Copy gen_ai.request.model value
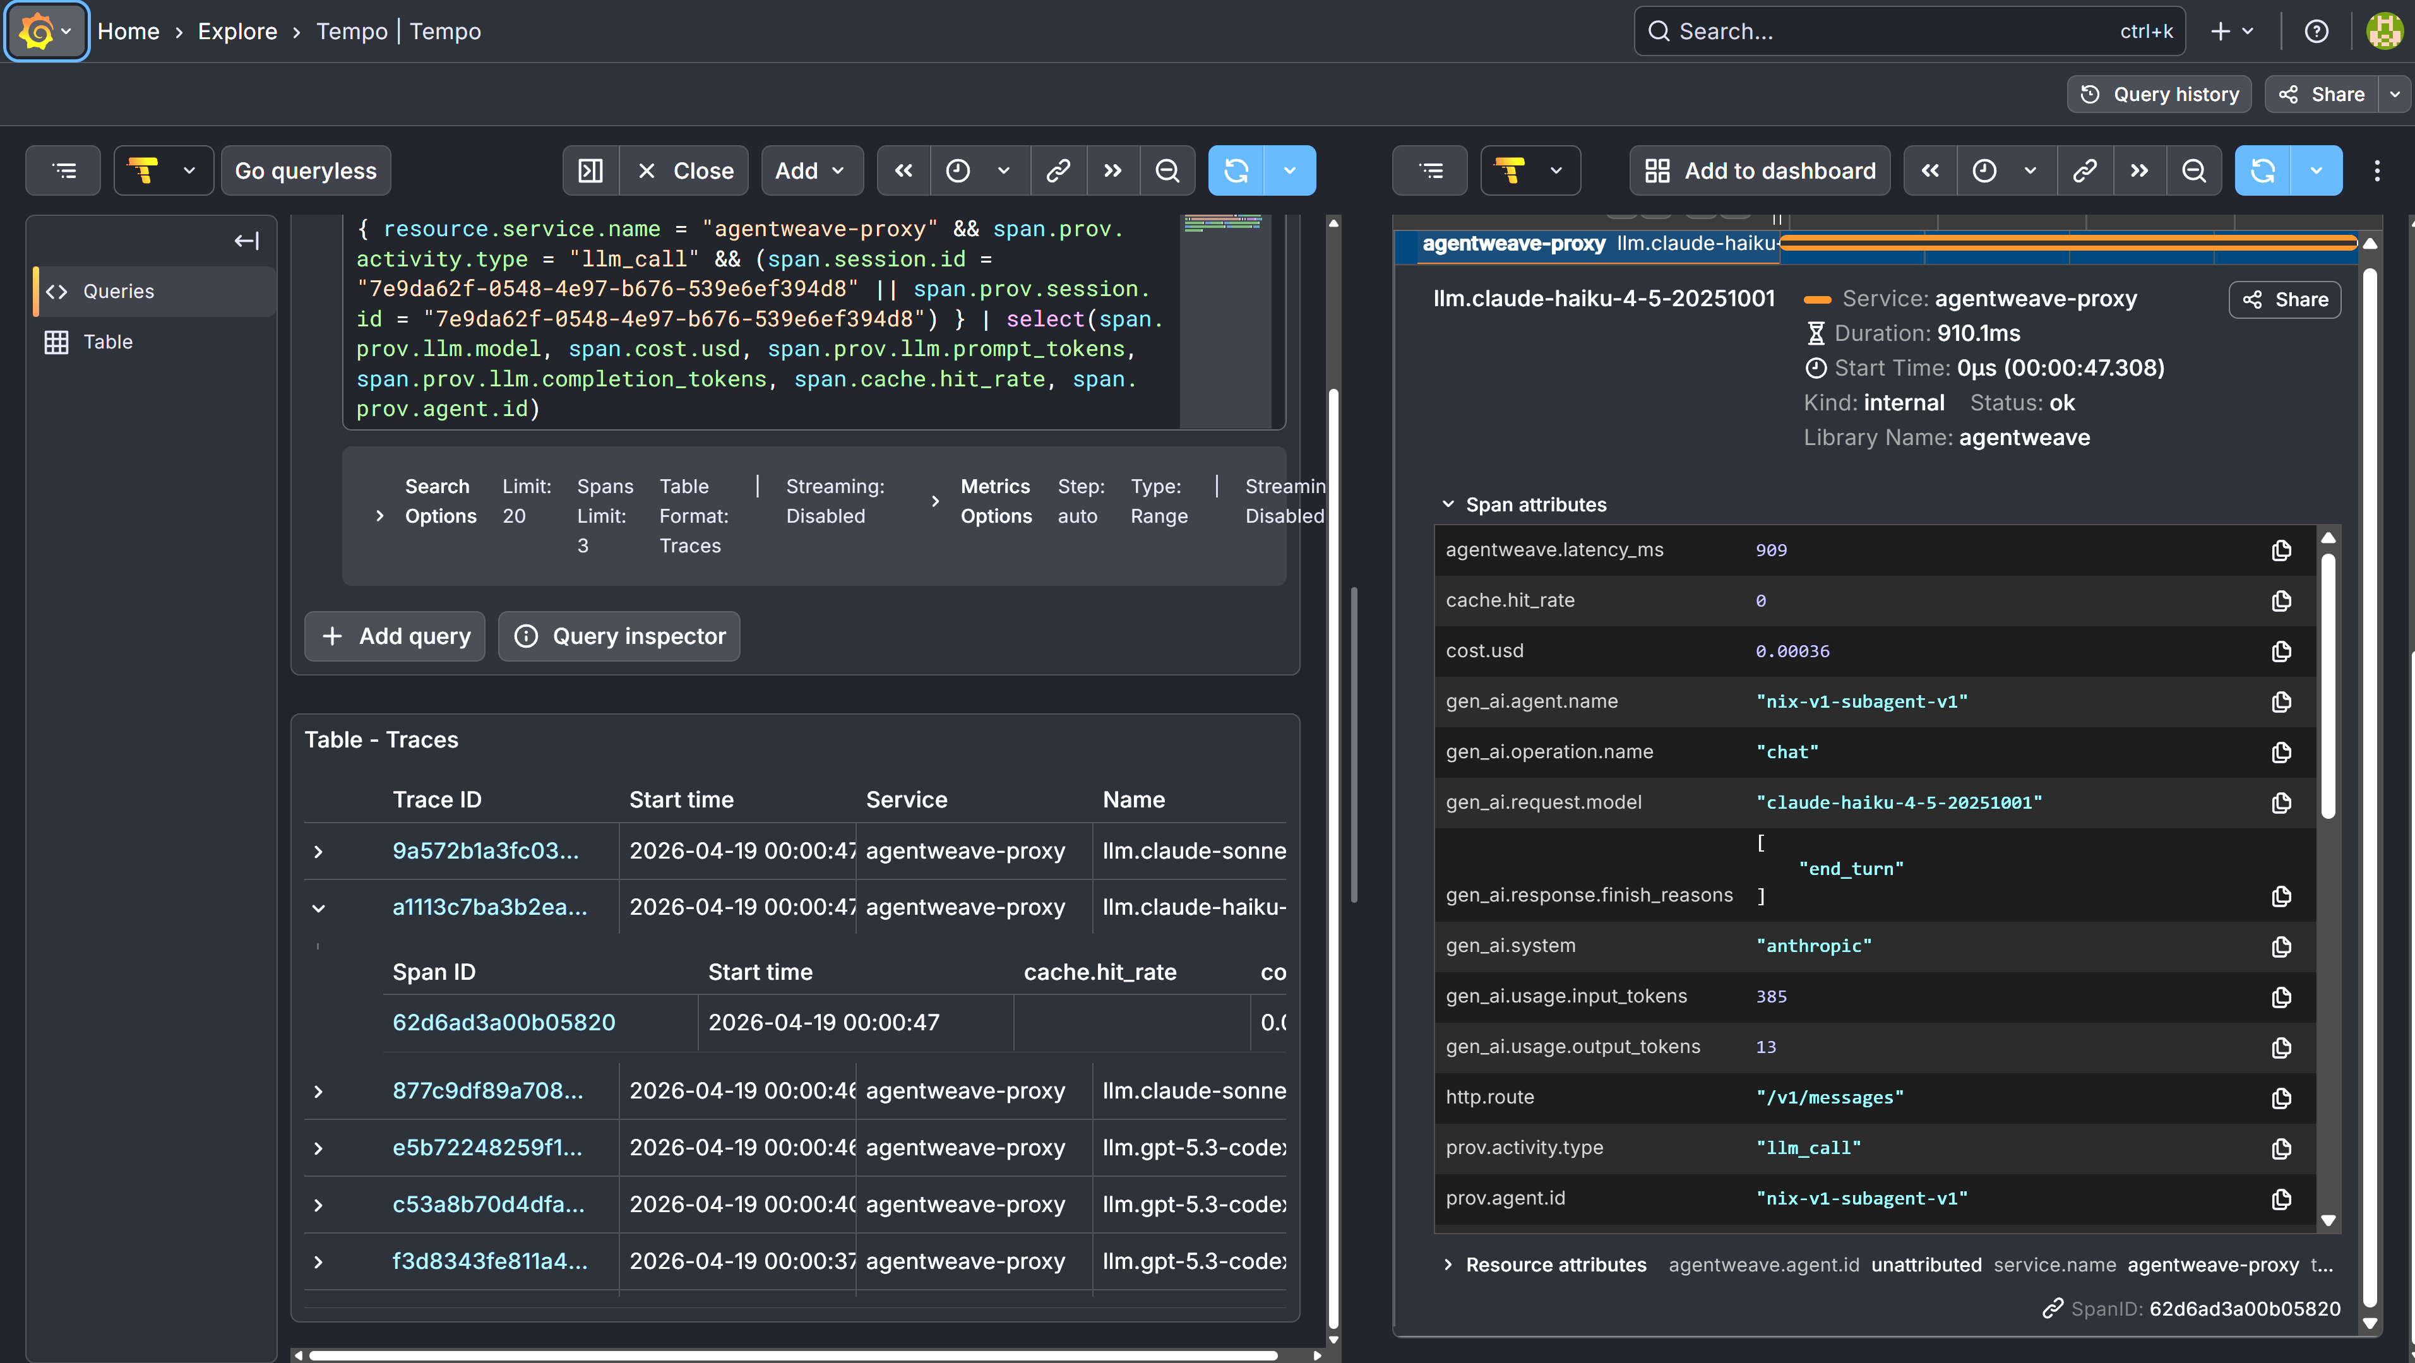 (x=2281, y=802)
